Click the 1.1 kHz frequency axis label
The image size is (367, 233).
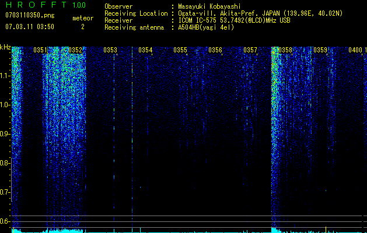[5, 76]
